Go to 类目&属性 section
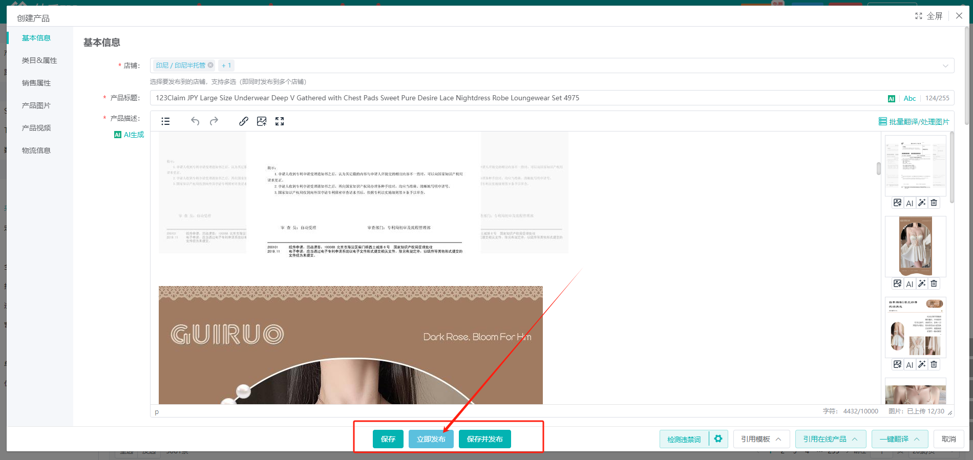 39,60
